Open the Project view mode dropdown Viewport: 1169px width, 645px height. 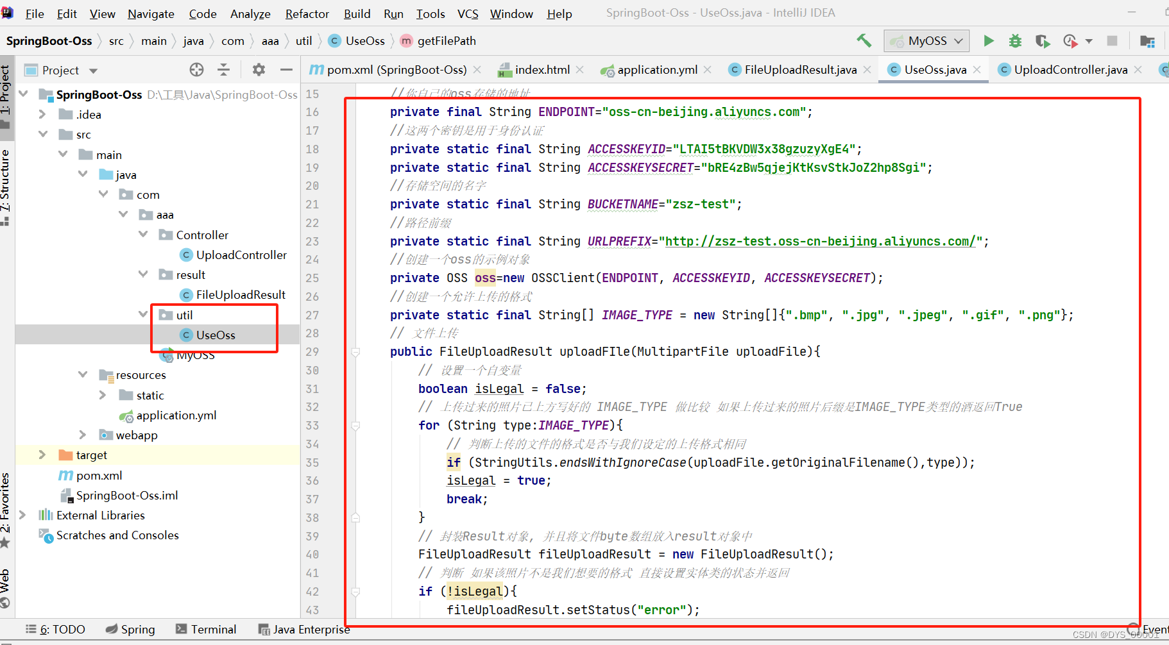point(93,71)
